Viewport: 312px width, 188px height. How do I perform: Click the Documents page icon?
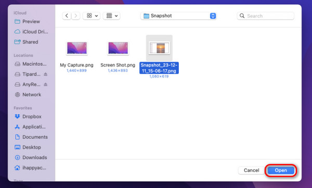pos(17,137)
